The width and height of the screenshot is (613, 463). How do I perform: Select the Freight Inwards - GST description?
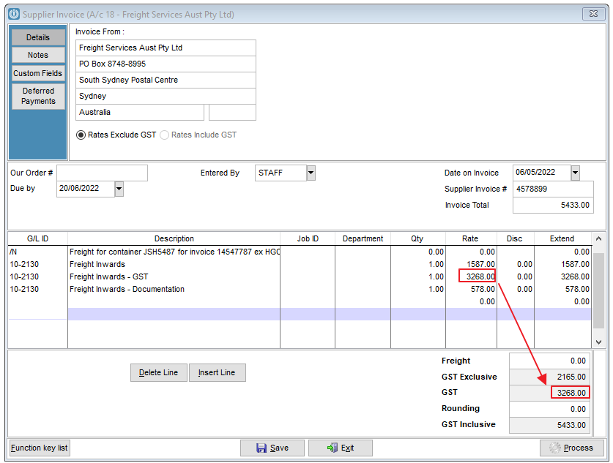pos(108,276)
